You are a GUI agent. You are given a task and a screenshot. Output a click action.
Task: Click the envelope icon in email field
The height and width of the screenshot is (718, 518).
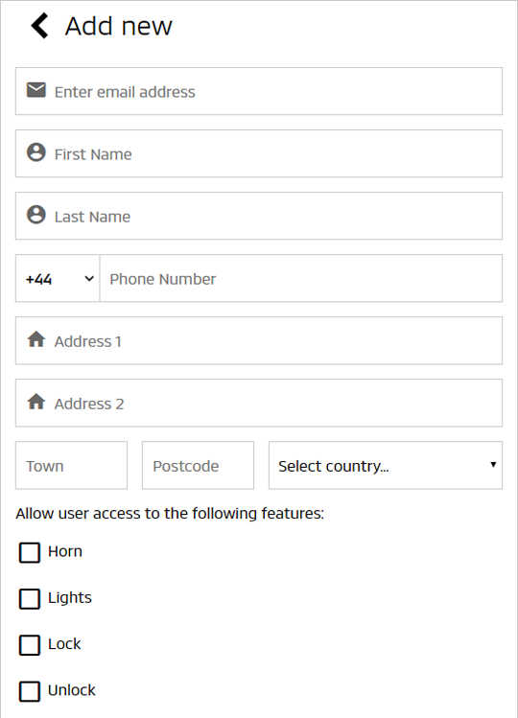coord(36,90)
